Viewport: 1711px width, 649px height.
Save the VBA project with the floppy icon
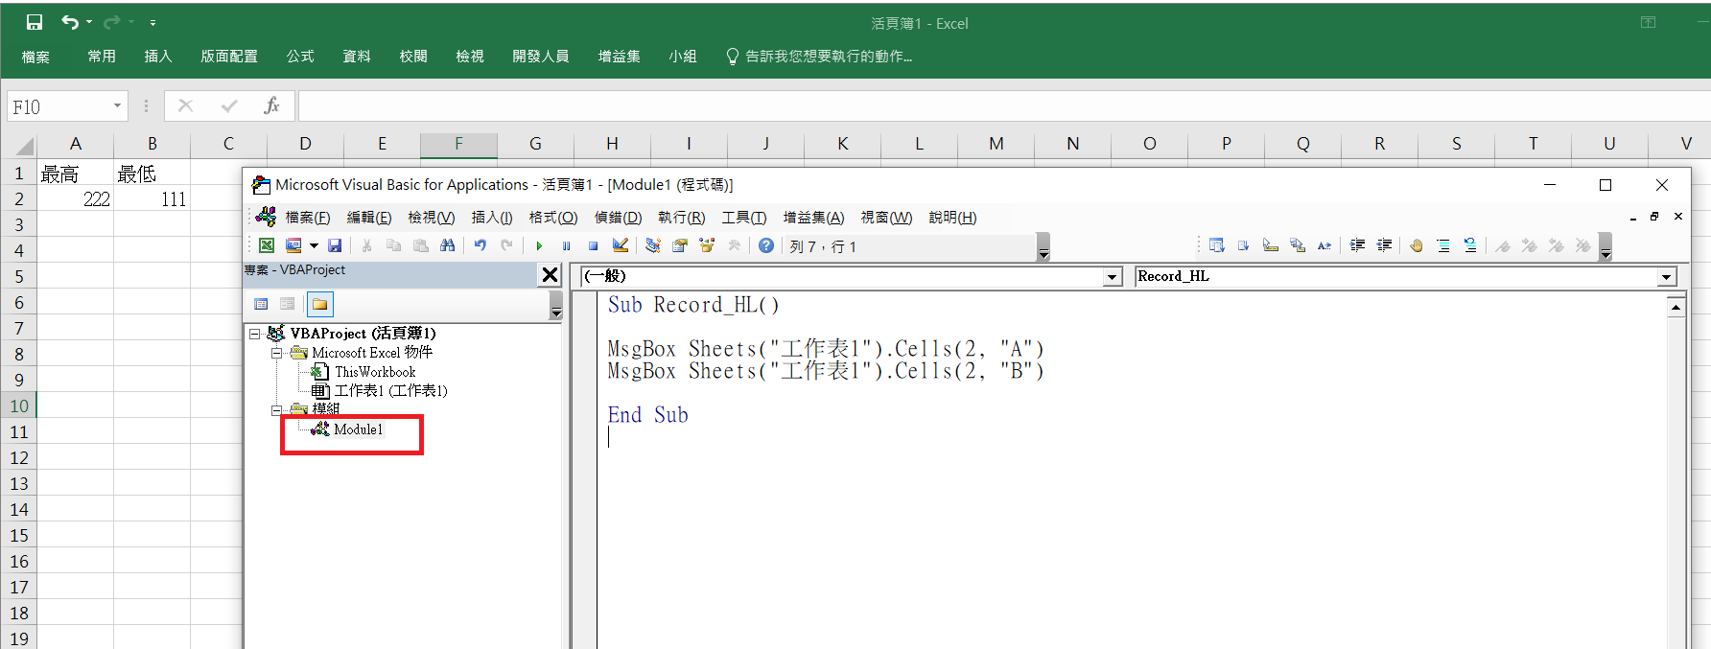click(335, 245)
